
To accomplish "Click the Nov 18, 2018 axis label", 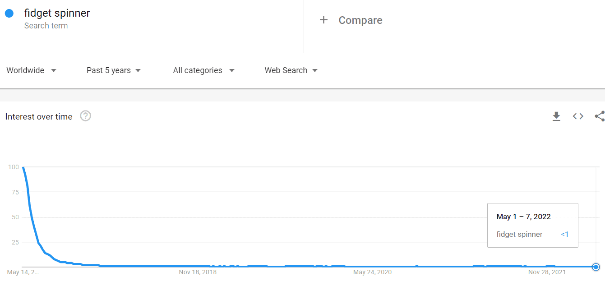I will coord(198,272).
